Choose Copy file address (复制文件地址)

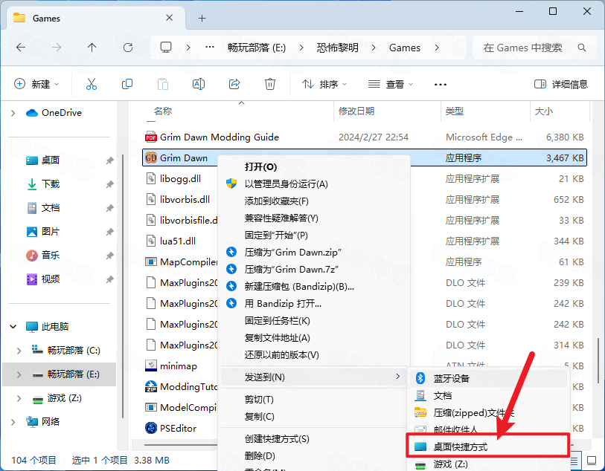(314, 338)
